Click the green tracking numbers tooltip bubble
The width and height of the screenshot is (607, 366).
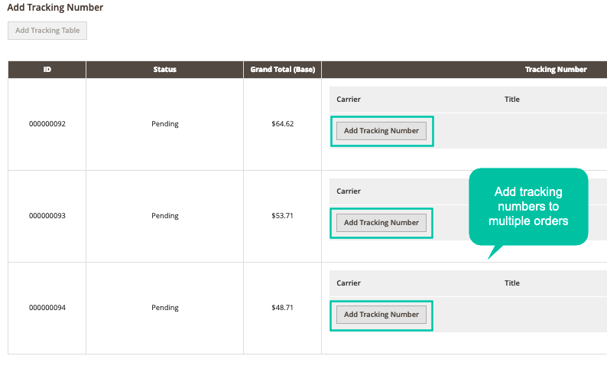[x=528, y=207]
